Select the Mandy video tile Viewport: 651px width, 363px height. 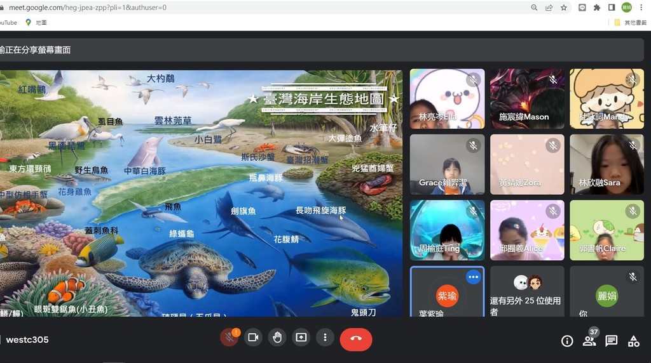pos(606,98)
